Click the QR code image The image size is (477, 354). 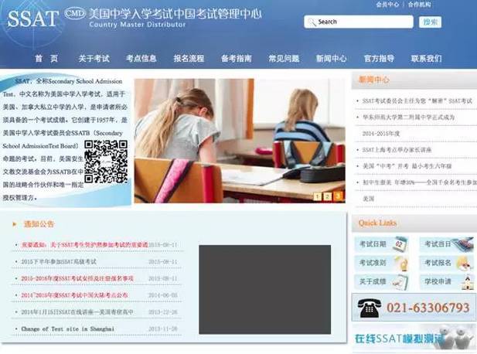point(106,162)
